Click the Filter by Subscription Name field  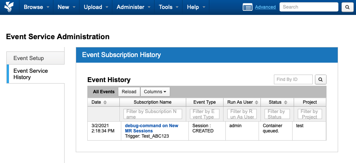[x=153, y=114]
